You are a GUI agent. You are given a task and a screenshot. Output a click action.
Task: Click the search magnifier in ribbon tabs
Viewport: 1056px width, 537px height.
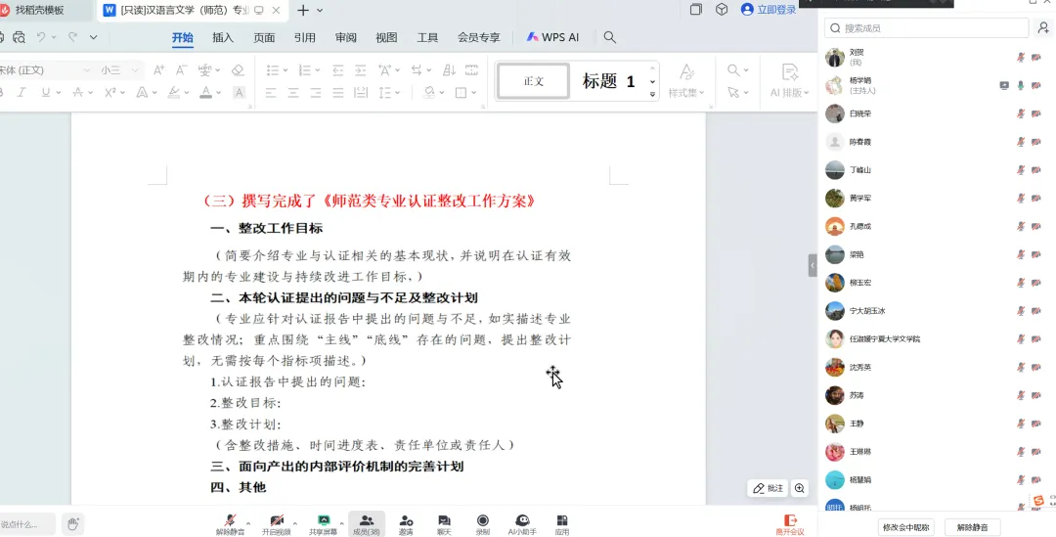click(x=610, y=37)
